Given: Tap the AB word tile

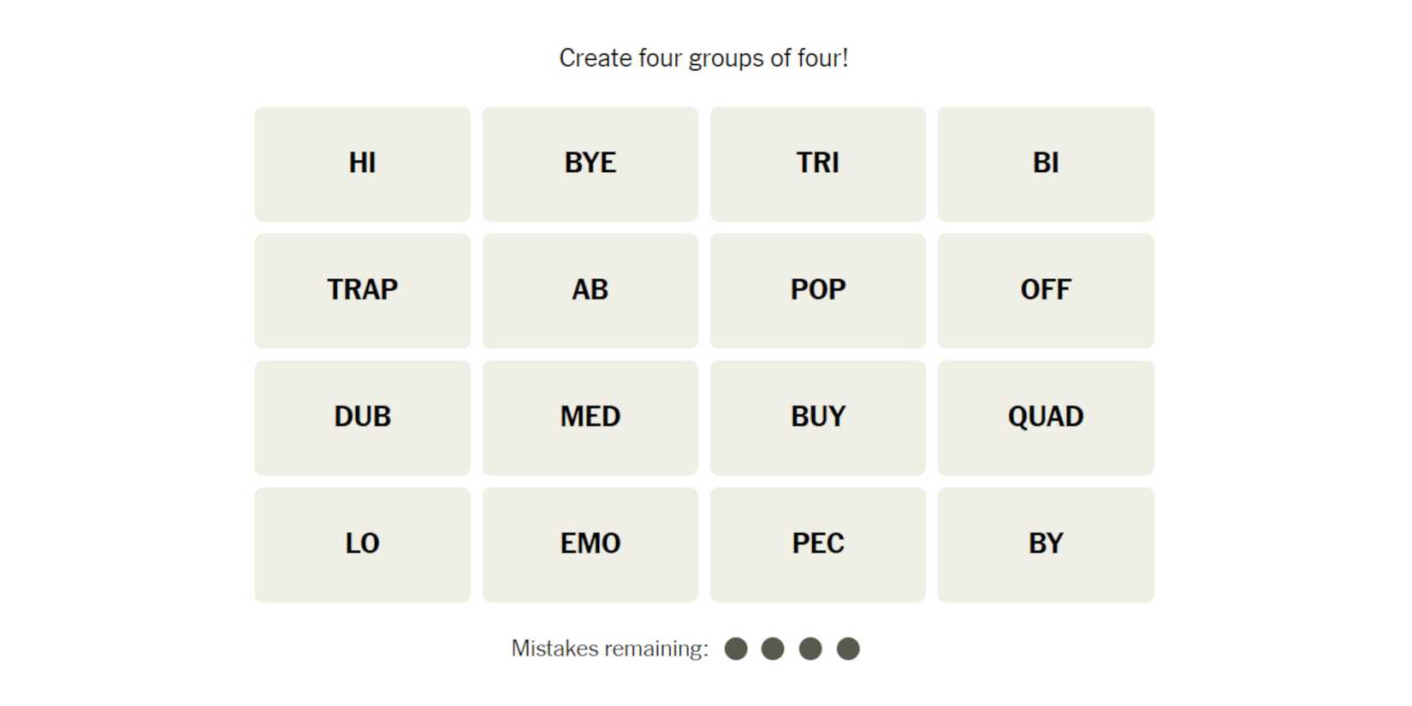Looking at the screenshot, I should pyautogui.click(x=590, y=290).
